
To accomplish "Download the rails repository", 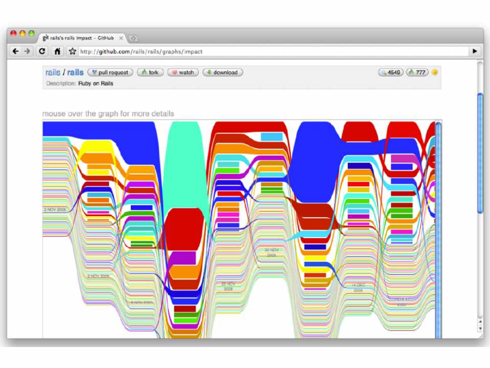I will coord(222,73).
